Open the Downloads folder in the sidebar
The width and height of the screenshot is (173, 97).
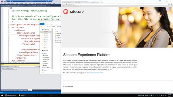pyautogui.click(x=46, y=59)
